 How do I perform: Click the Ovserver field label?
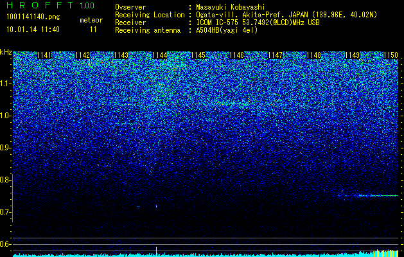(x=130, y=8)
